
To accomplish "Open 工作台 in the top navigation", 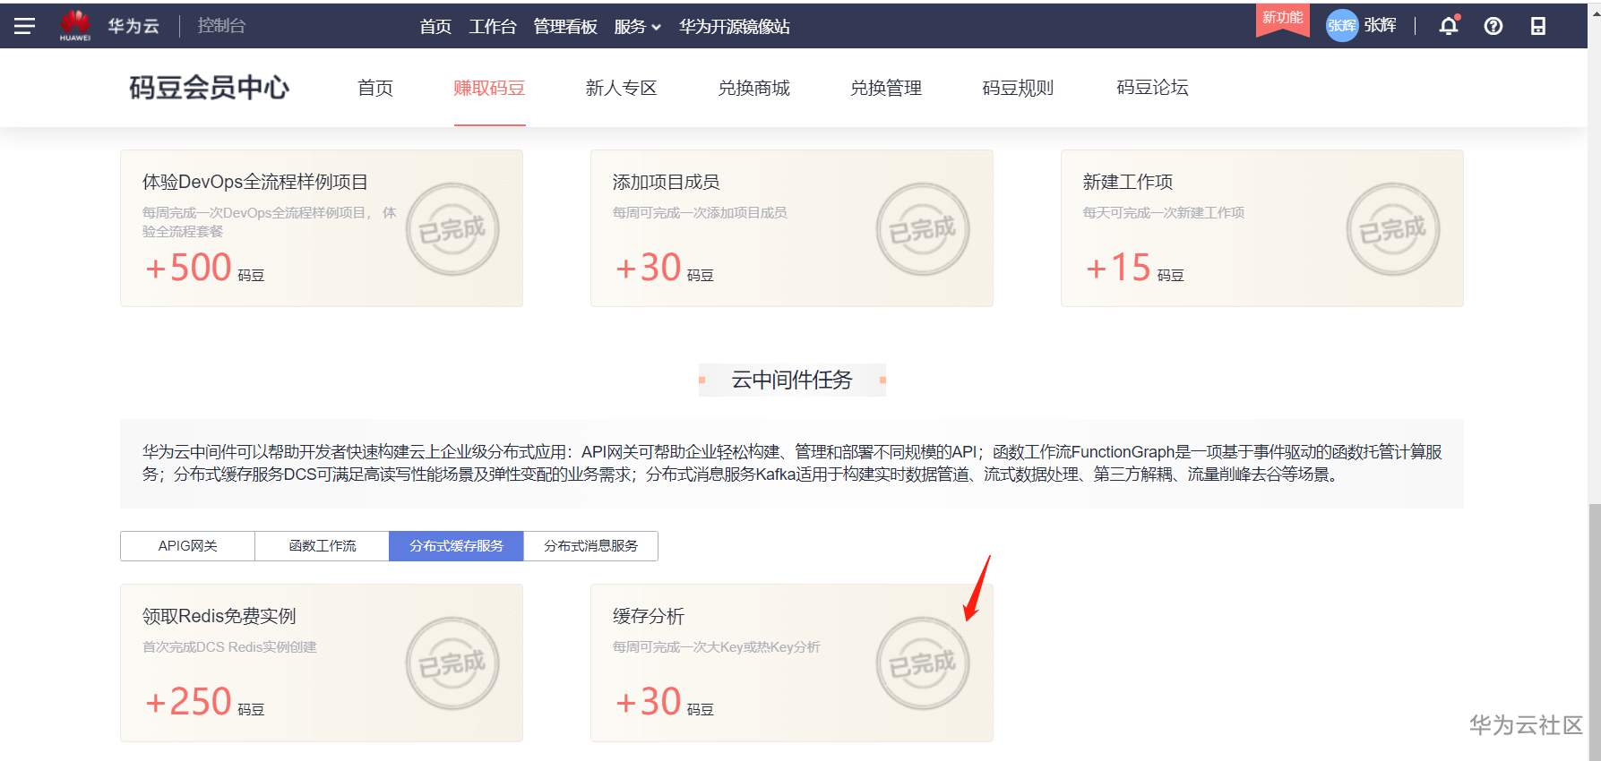I will [493, 27].
